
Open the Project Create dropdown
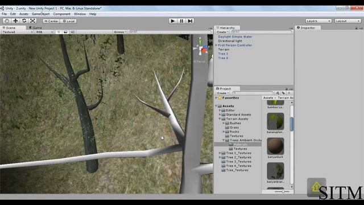(x=222, y=93)
